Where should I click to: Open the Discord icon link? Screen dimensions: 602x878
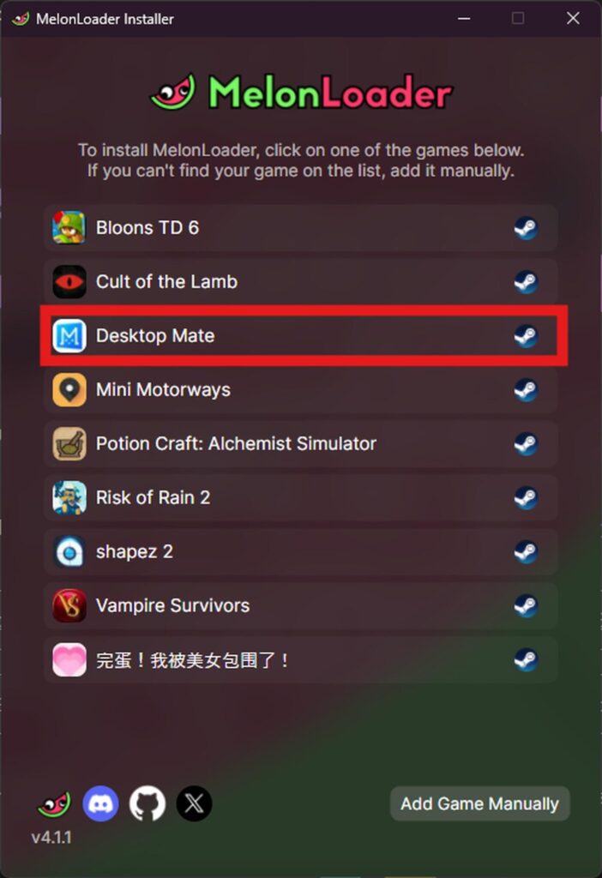pos(101,803)
